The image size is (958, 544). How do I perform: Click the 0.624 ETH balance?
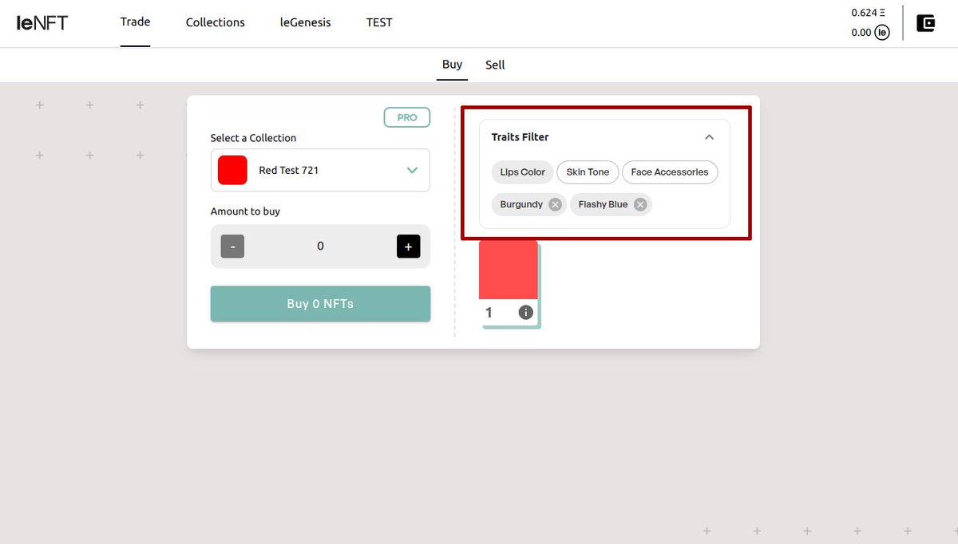869,13
